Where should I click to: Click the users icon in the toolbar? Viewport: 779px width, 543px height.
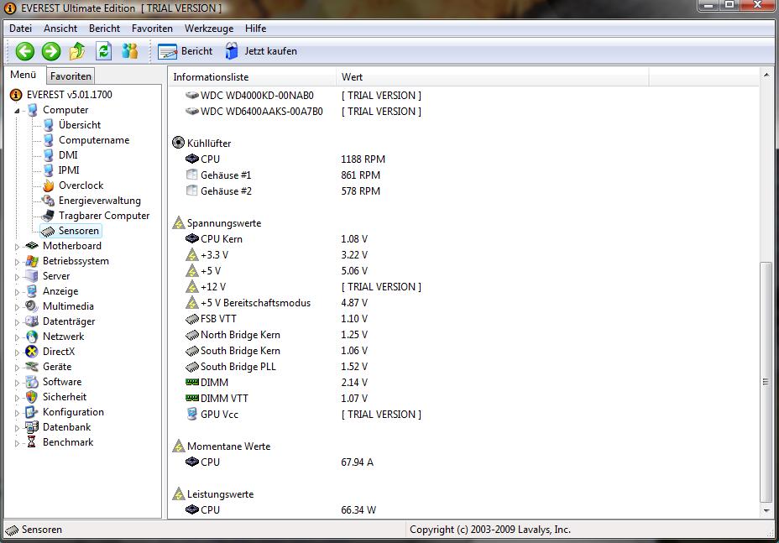129,51
